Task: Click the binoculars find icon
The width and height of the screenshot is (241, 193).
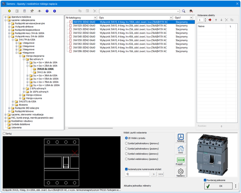Action: click(191, 11)
